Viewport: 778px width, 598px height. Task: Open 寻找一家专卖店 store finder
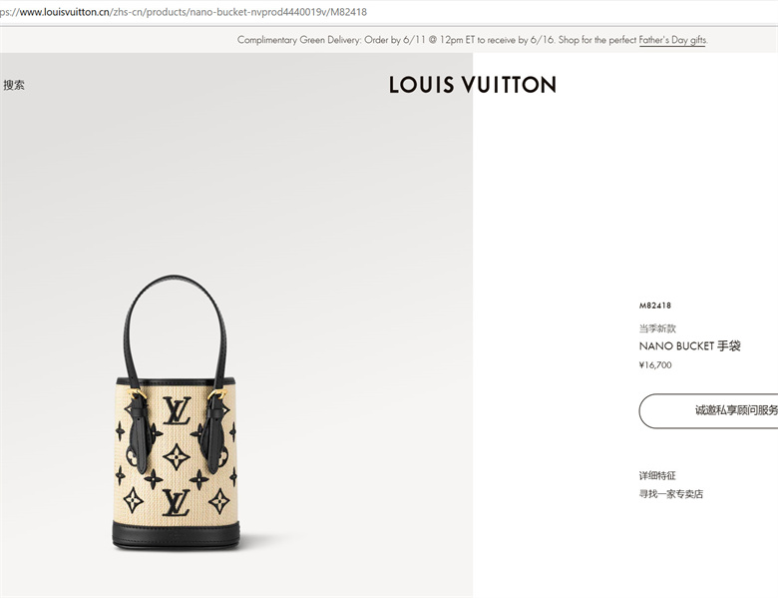pos(671,494)
